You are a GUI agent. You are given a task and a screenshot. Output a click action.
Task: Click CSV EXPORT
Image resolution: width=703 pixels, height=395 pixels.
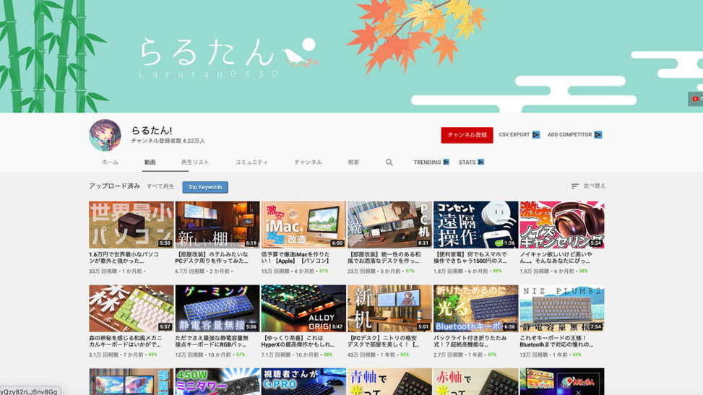(x=514, y=134)
